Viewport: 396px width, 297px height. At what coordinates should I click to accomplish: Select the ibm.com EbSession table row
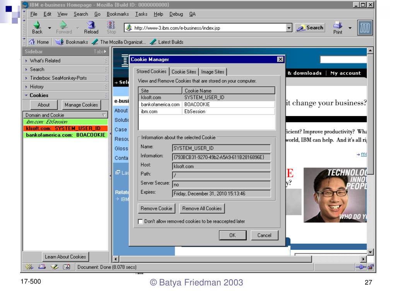pos(207,111)
